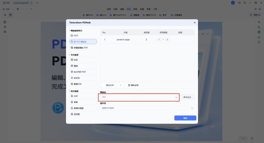The image size is (264, 143).
Task: Click the 首頁 home tab icon in title bar
Action: coord(6,3)
